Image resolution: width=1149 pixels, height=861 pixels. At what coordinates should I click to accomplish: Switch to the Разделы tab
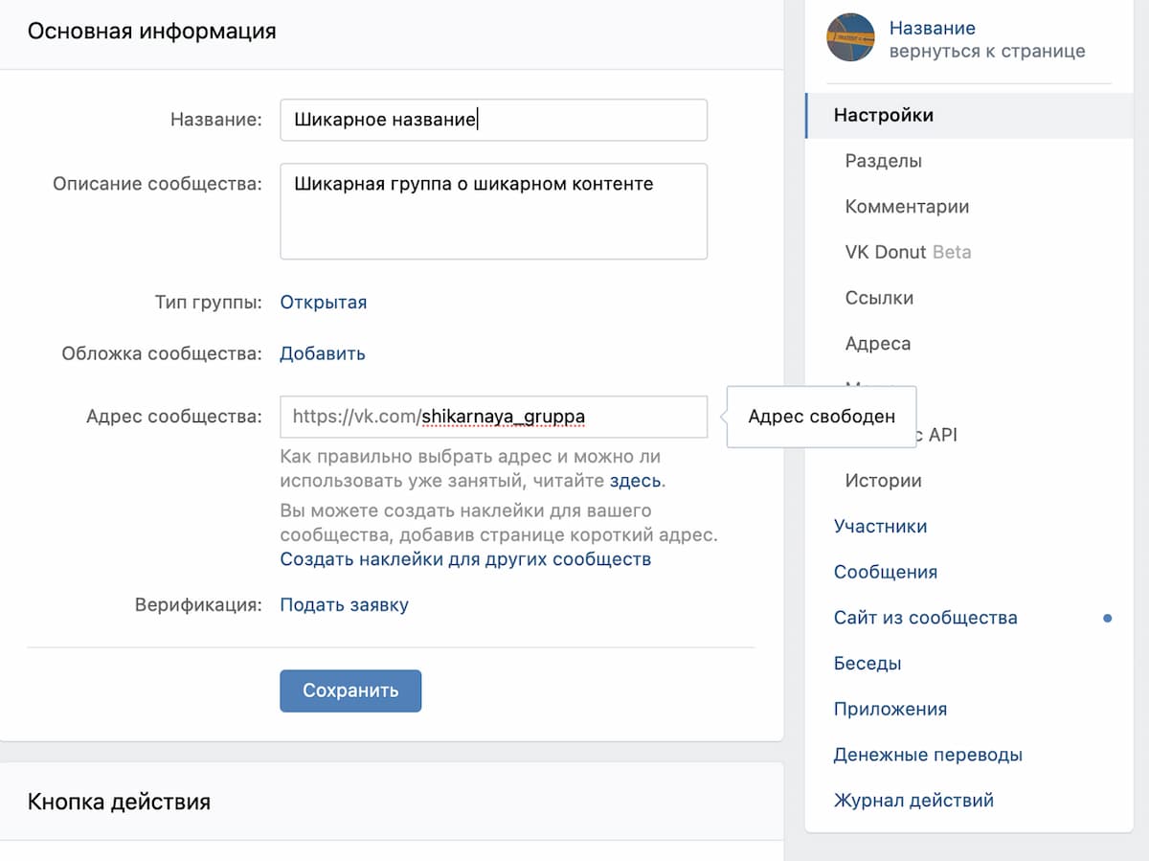click(884, 160)
